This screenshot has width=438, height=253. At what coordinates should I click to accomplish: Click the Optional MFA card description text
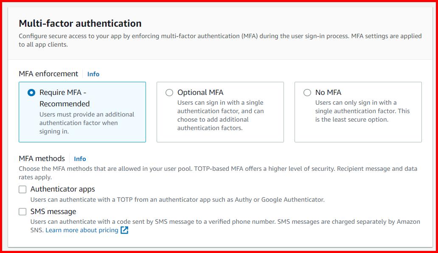(220, 115)
